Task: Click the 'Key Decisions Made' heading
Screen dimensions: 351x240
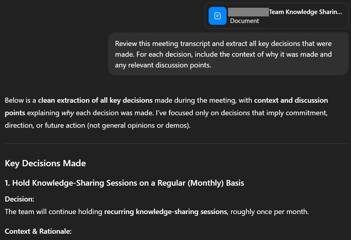Action: [x=45, y=163]
